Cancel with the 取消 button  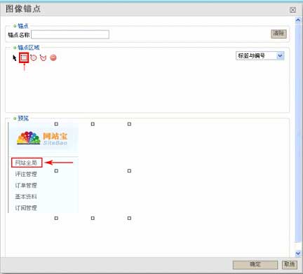tap(290, 264)
